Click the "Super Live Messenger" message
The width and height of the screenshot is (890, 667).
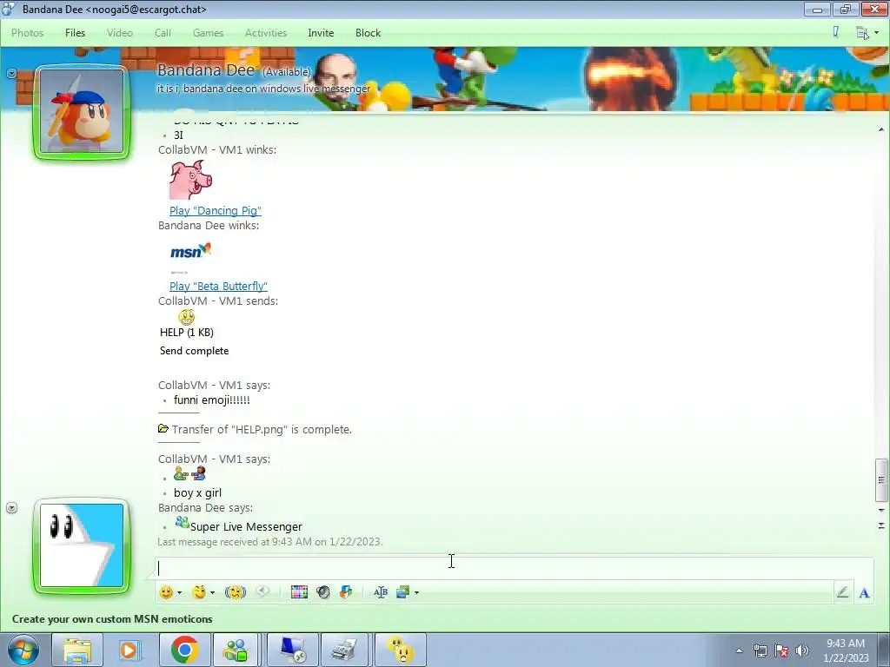246,527
